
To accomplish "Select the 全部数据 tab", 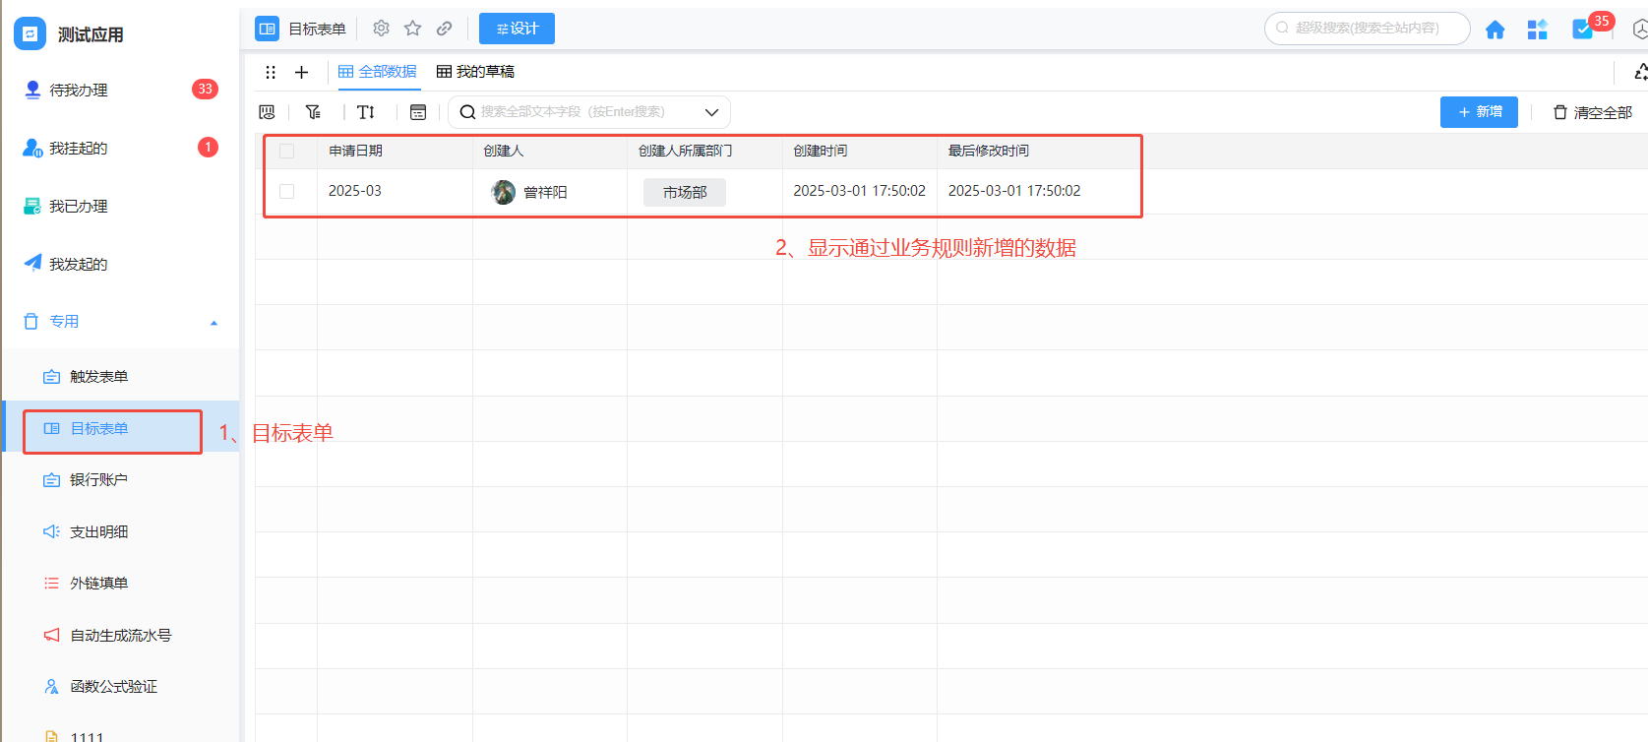I will click(x=378, y=72).
